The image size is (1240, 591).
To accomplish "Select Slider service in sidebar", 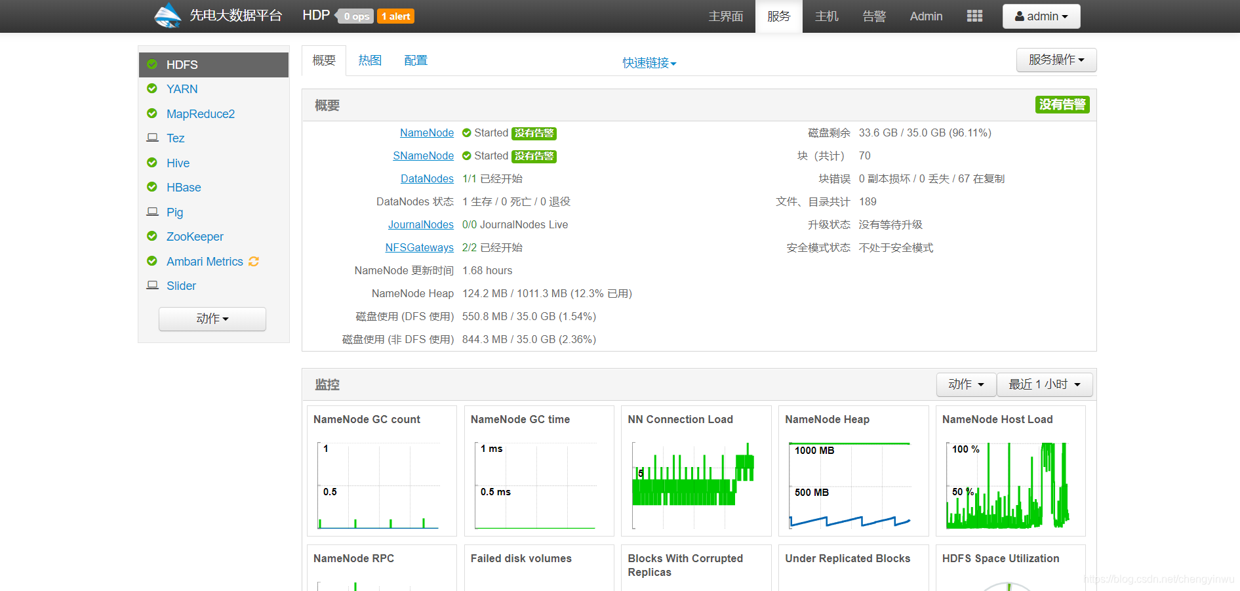I will (181, 285).
